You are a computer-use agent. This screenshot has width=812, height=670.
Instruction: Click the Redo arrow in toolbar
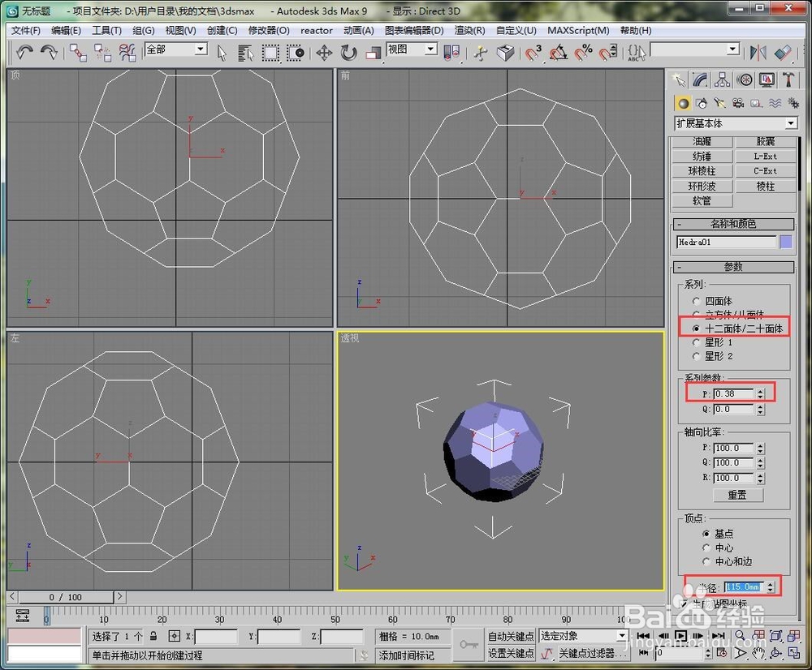(x=49, y=52)
